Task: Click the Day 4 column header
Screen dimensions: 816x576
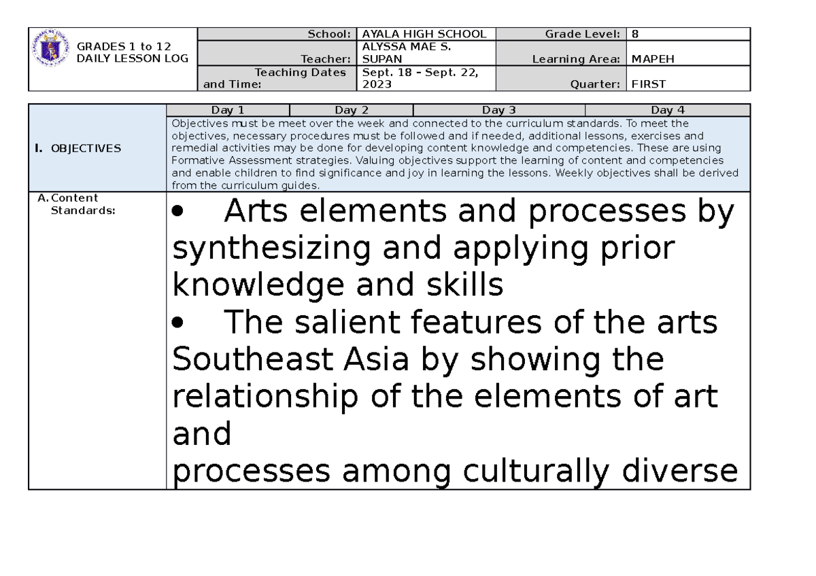Action: pos(667,109)
